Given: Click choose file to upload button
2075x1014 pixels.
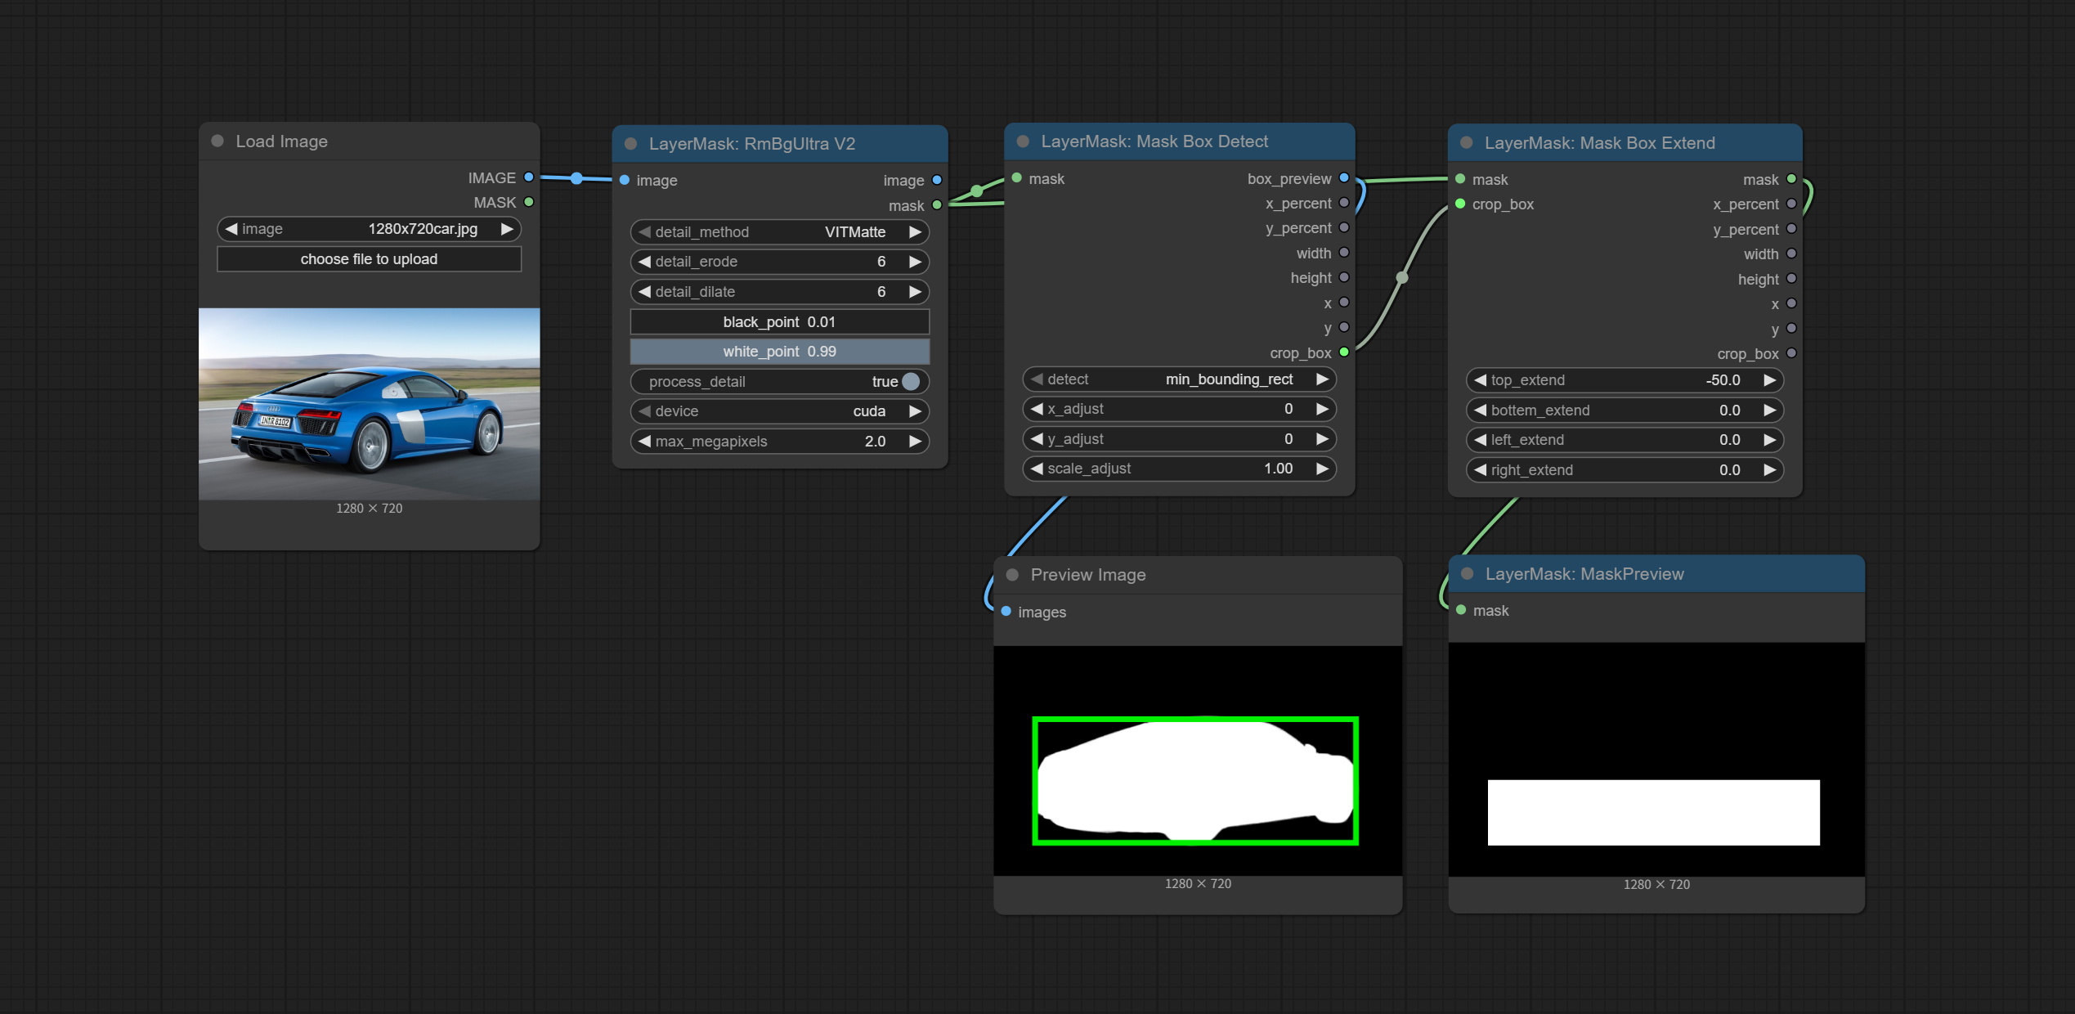Looking at the screenshot, I should [369, 259].
